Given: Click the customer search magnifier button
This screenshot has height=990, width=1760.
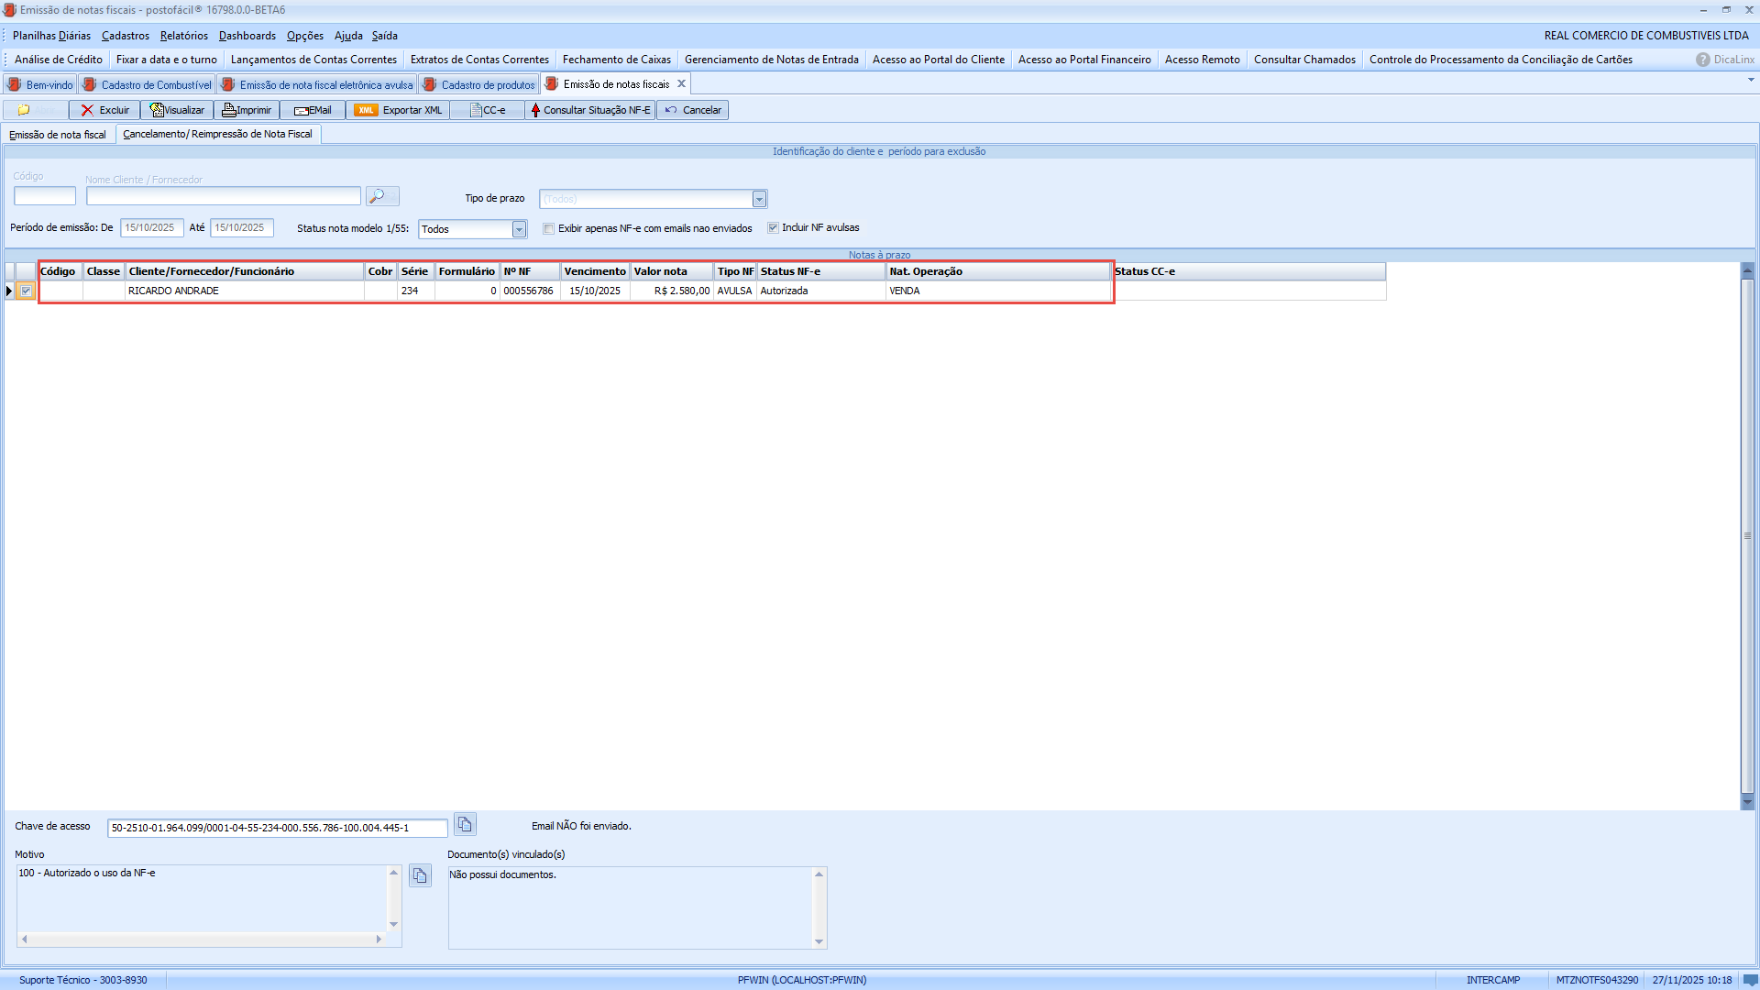Looking at the screenshot, I should click(381, 196).
